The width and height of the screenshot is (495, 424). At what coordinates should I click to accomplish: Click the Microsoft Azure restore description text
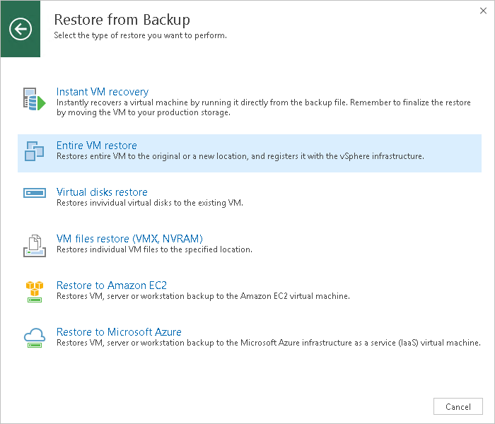[268, 343]
